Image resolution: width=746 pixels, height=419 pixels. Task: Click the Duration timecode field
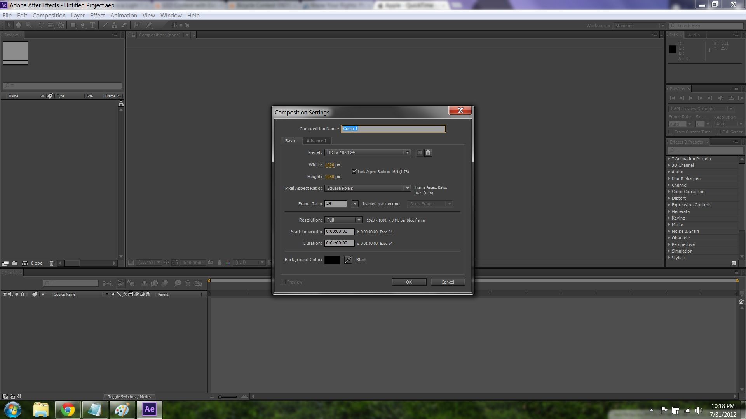click(339, 243)
